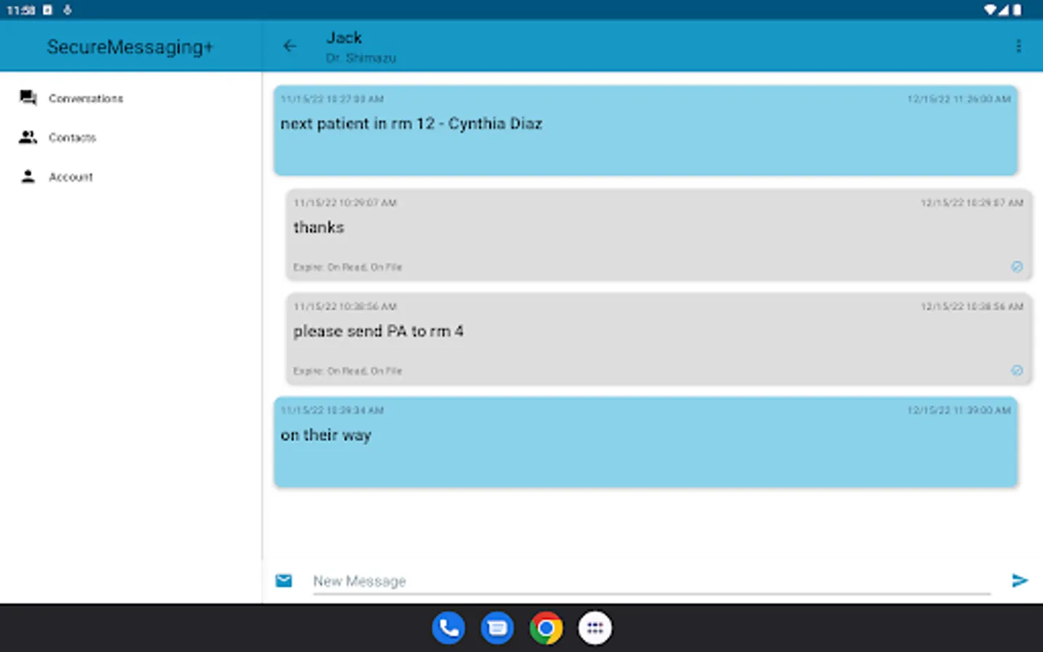Tap the contact name Jack in header

pyautogui.click(x=344, y=38)
